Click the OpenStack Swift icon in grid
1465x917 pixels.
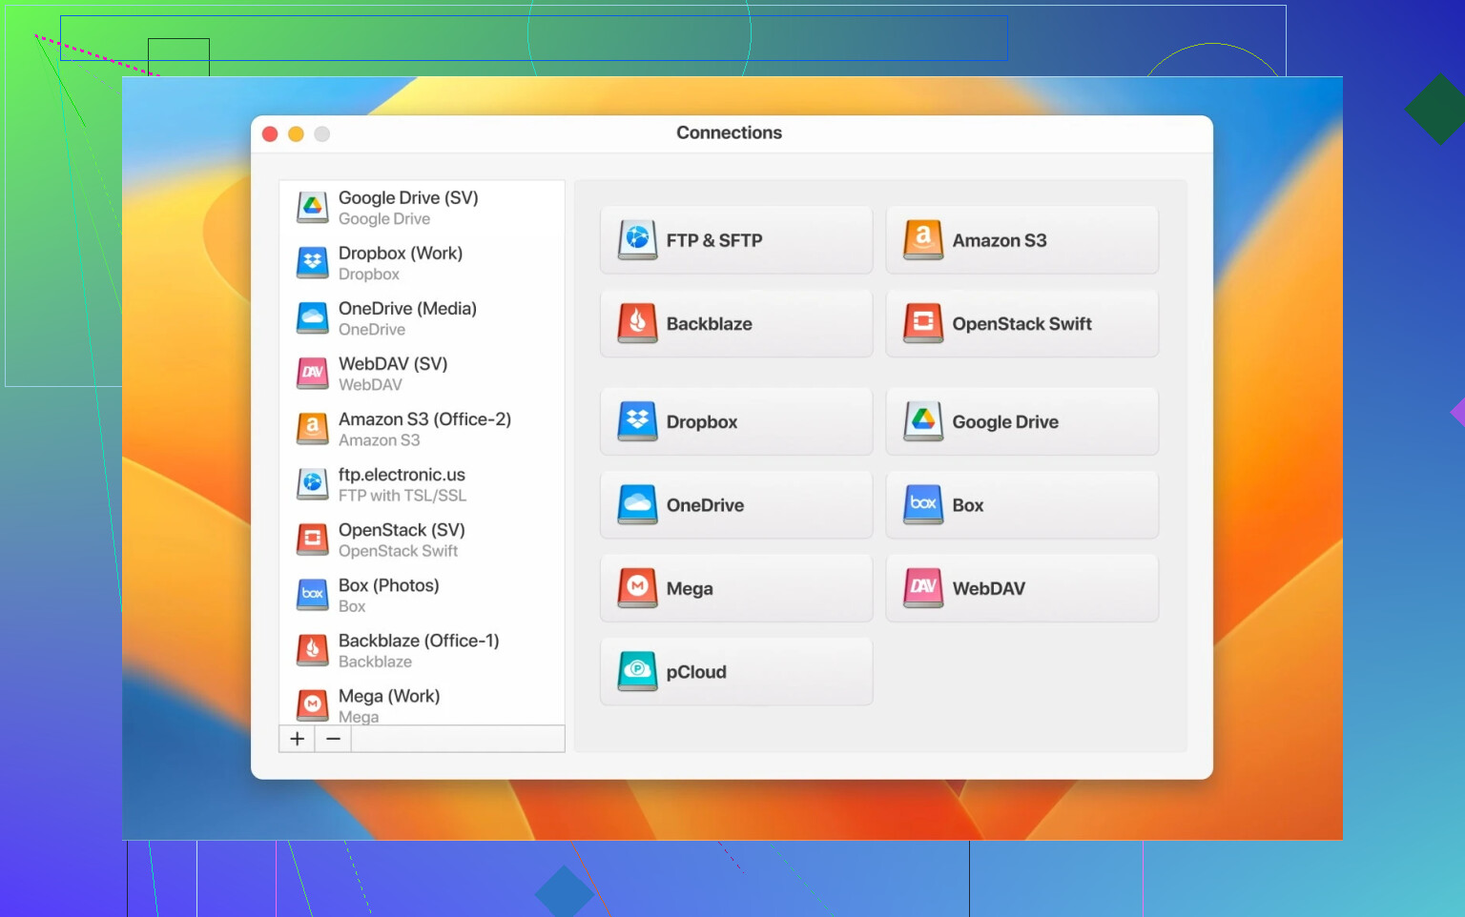pos(923,323)
